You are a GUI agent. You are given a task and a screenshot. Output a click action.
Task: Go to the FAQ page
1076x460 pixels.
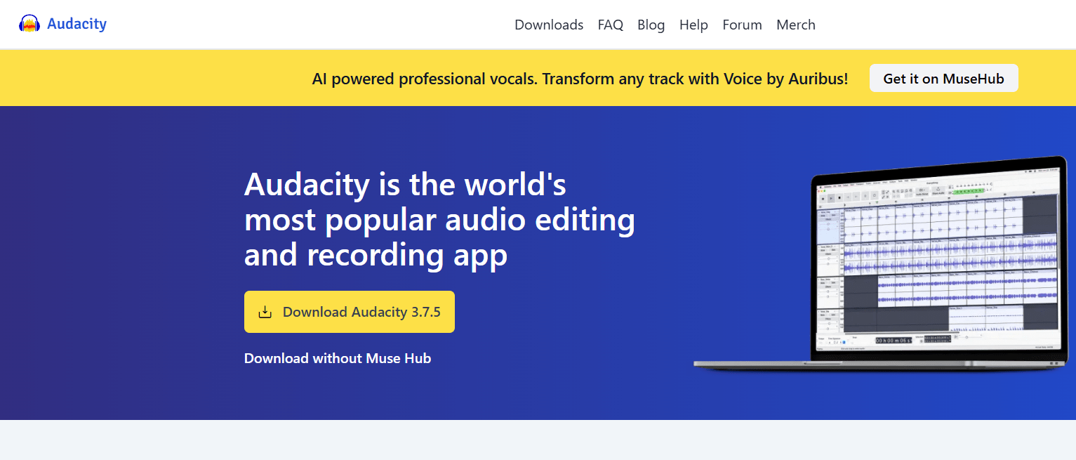(x=611, y=25)
